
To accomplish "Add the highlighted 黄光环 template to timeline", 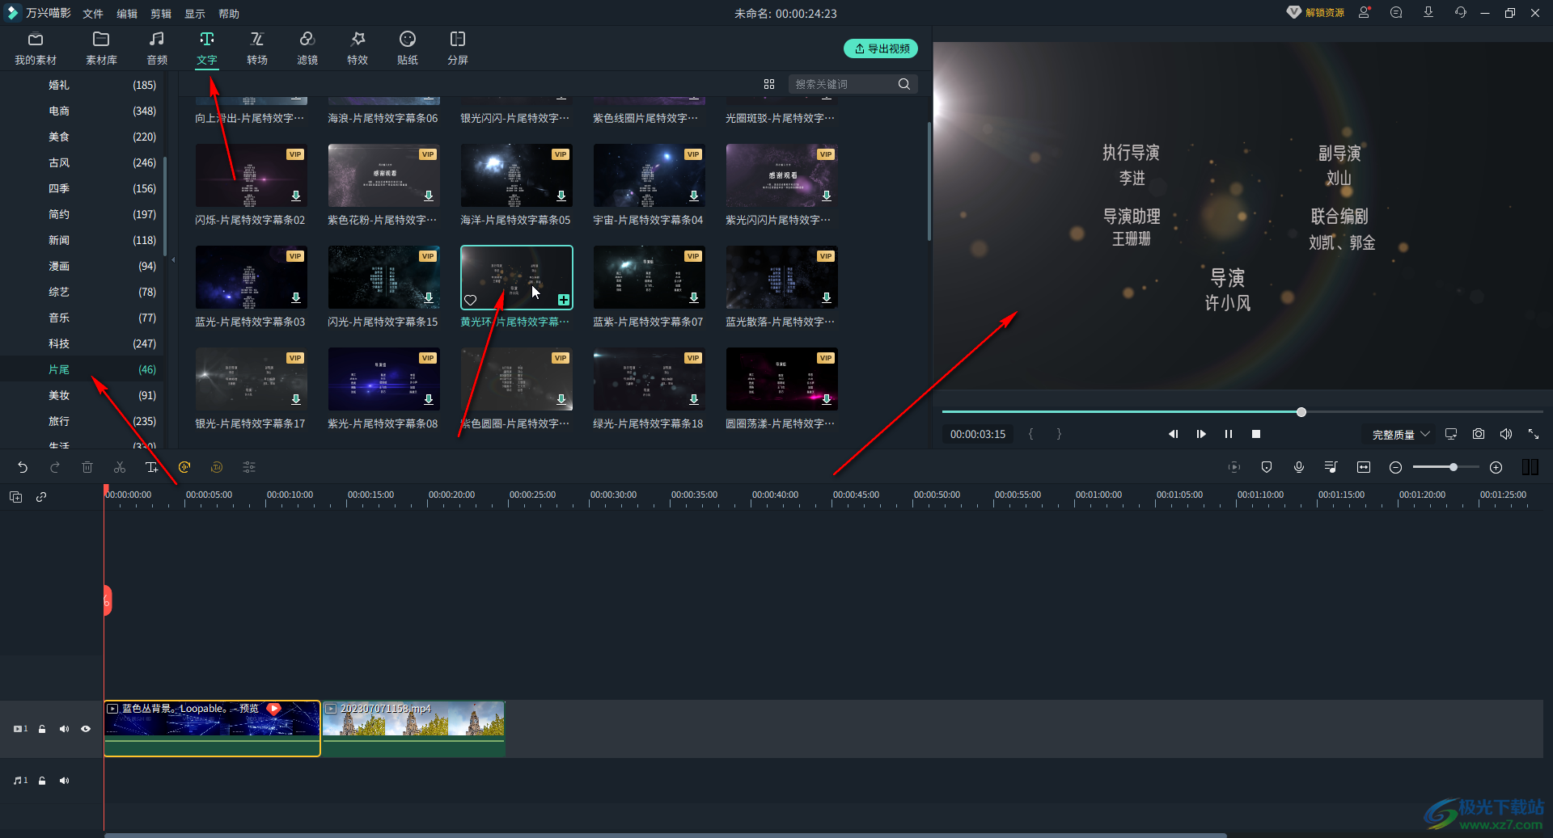I will 564,300.
